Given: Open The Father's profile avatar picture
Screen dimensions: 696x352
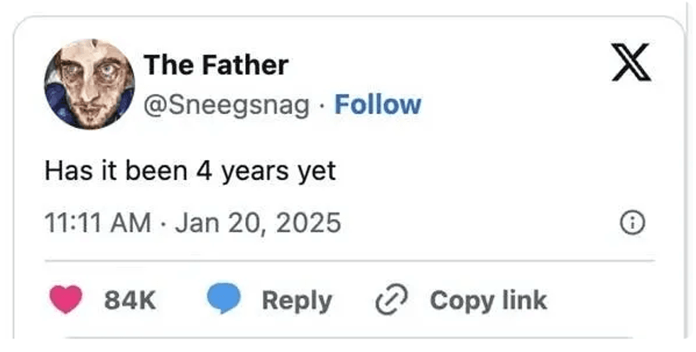Looking at the screenshot, I should point(89,84).
